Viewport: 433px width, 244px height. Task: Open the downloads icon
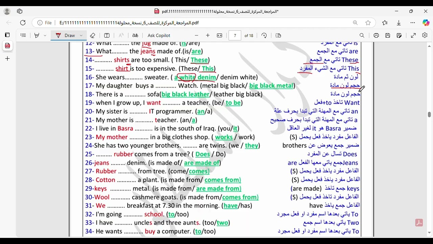pos(399,23)
